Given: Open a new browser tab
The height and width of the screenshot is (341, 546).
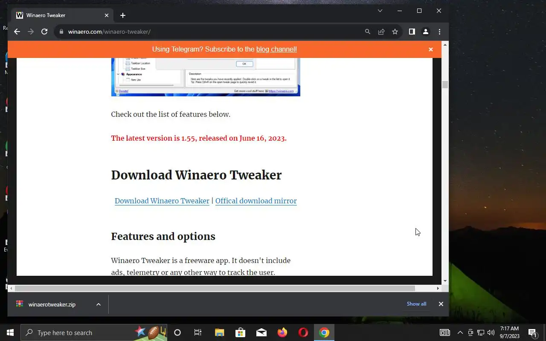Looking at the screenshot, I should tap(123, 15).
